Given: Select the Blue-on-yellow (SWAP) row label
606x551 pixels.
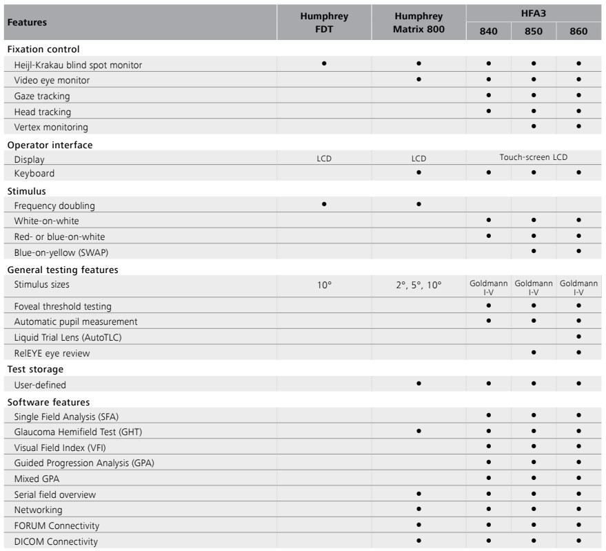Looking at the screenshot, I should [61, 252].
